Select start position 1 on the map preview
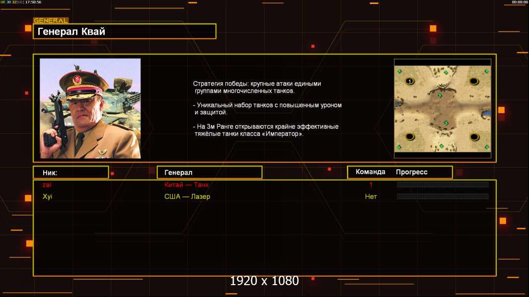Viewport: 529px width, 297px height. tap(409, 81)
